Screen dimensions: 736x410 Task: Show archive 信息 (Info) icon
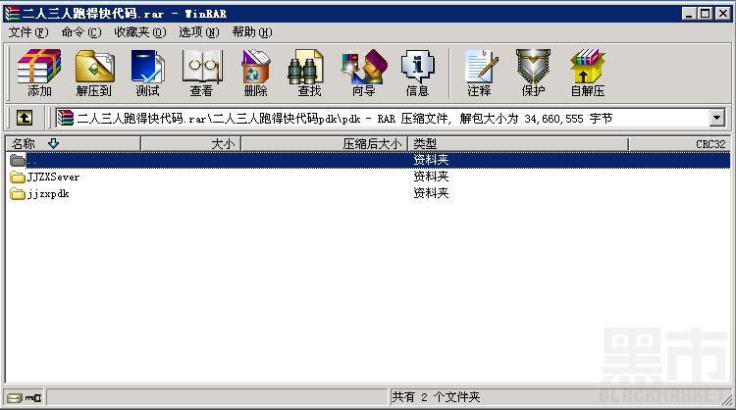tap(417, 73)
